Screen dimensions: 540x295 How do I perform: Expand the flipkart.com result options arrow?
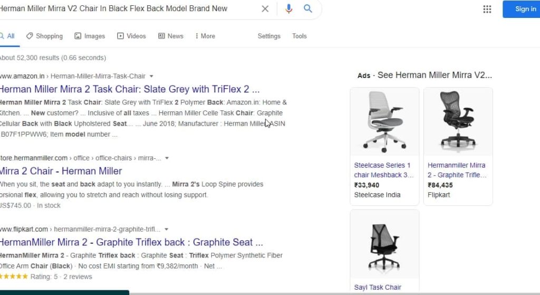point(166,230)
